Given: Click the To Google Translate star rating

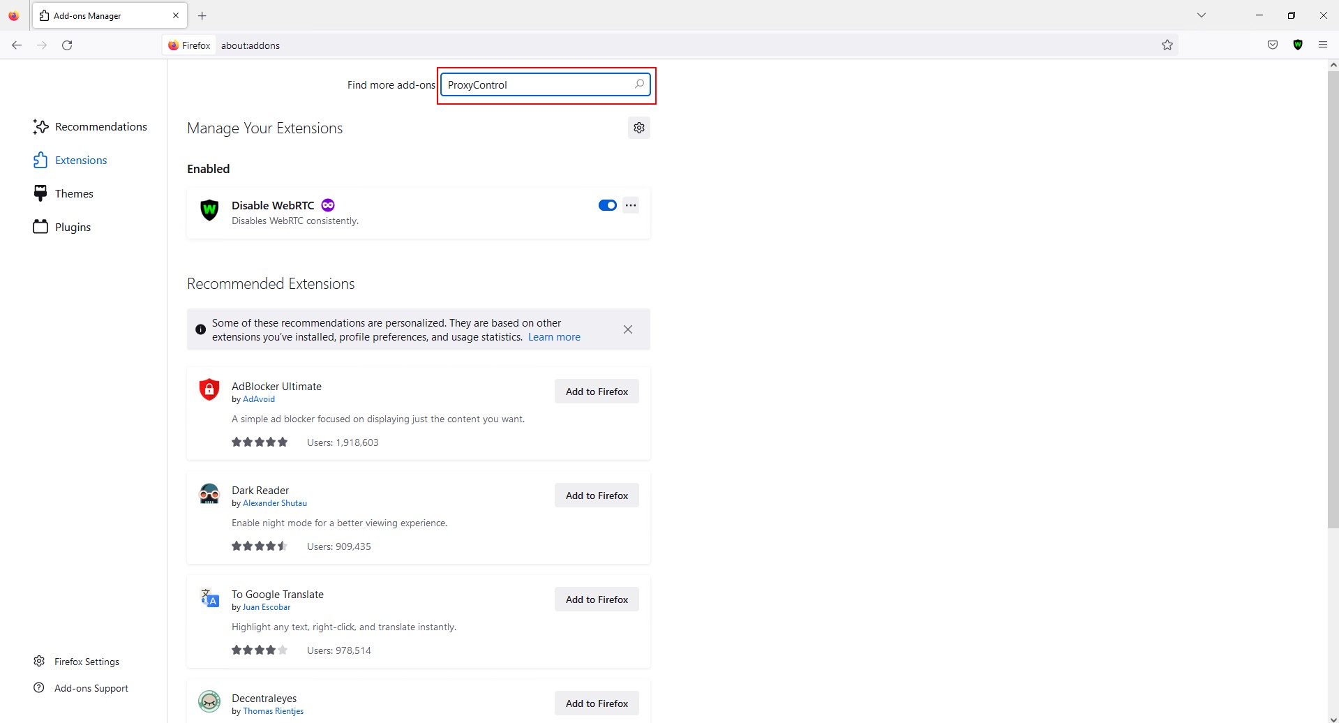Looking at the screenshot, I should tap(260, 650).
